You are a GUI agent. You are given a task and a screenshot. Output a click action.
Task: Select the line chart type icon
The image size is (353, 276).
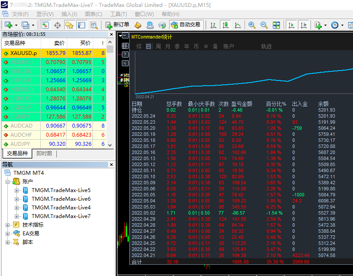coord(237,25)
